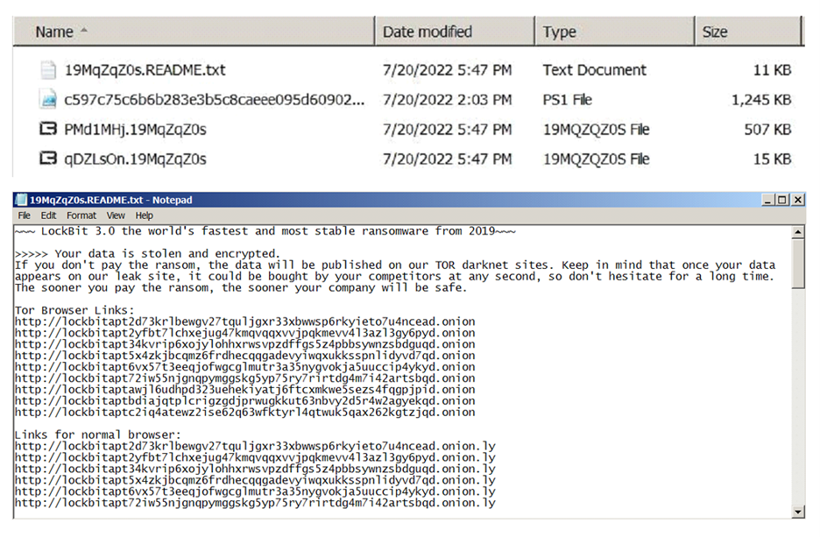Toggle the sort arrow on the Name column

tap(84, 32)
